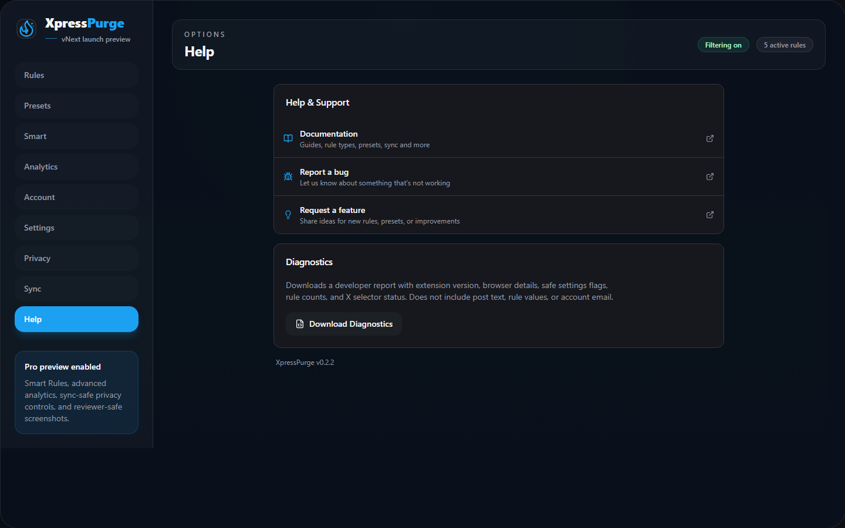Click the vNext launch preview subtitle
Image resolution: width=845 pixels, height=528 pixels.
pyautogui.click(x=96, y=39)
